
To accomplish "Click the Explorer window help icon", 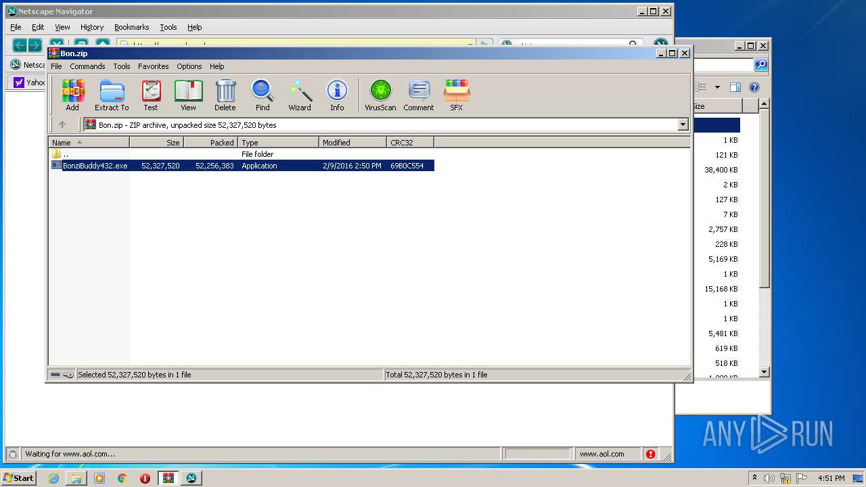I will point(754,87).
